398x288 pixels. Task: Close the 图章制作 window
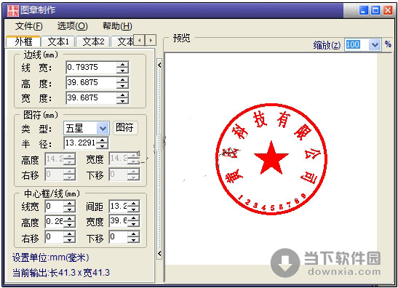point(388,10)
